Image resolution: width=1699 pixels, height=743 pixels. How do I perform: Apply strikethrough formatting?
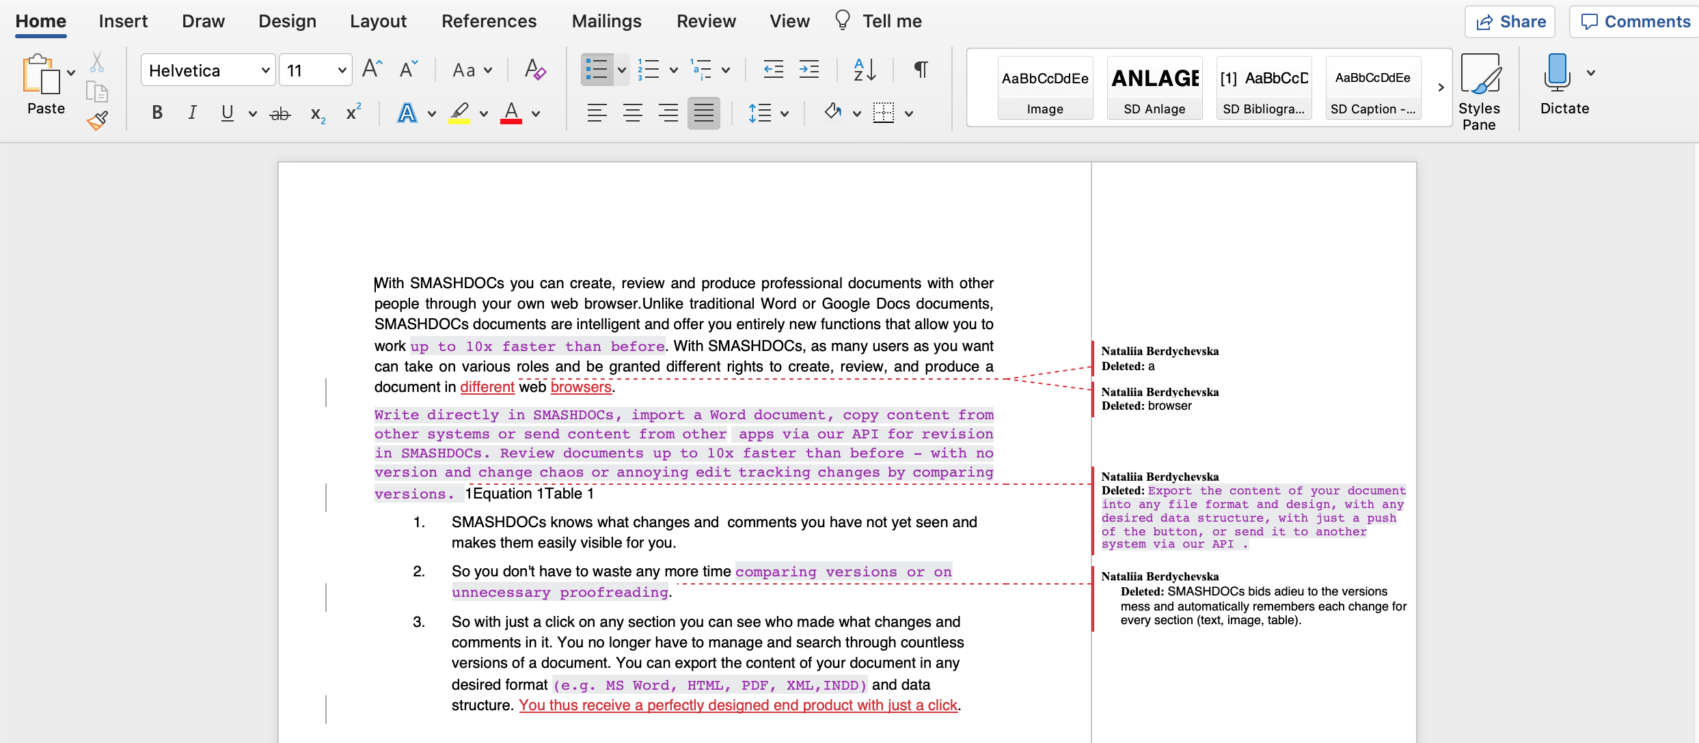coord(280,113)
